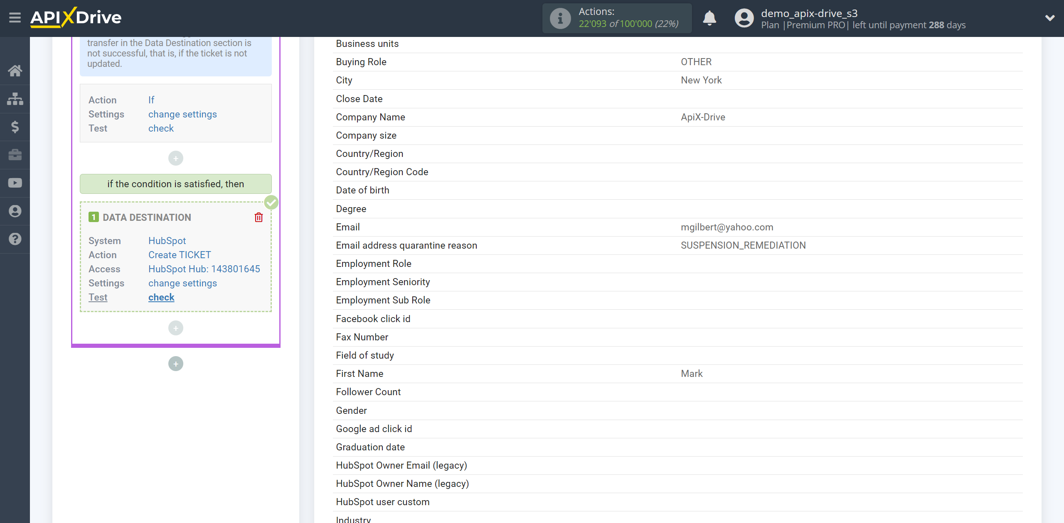1064x523 pixels.
Task: Add a step below the If block
Action: [x=176, y=158]
